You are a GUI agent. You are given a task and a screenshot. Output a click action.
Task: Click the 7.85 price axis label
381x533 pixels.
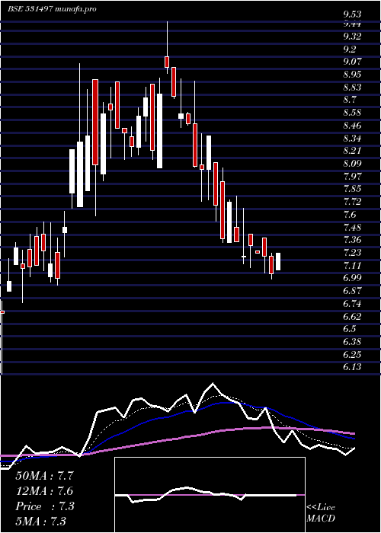pos(352,190)
